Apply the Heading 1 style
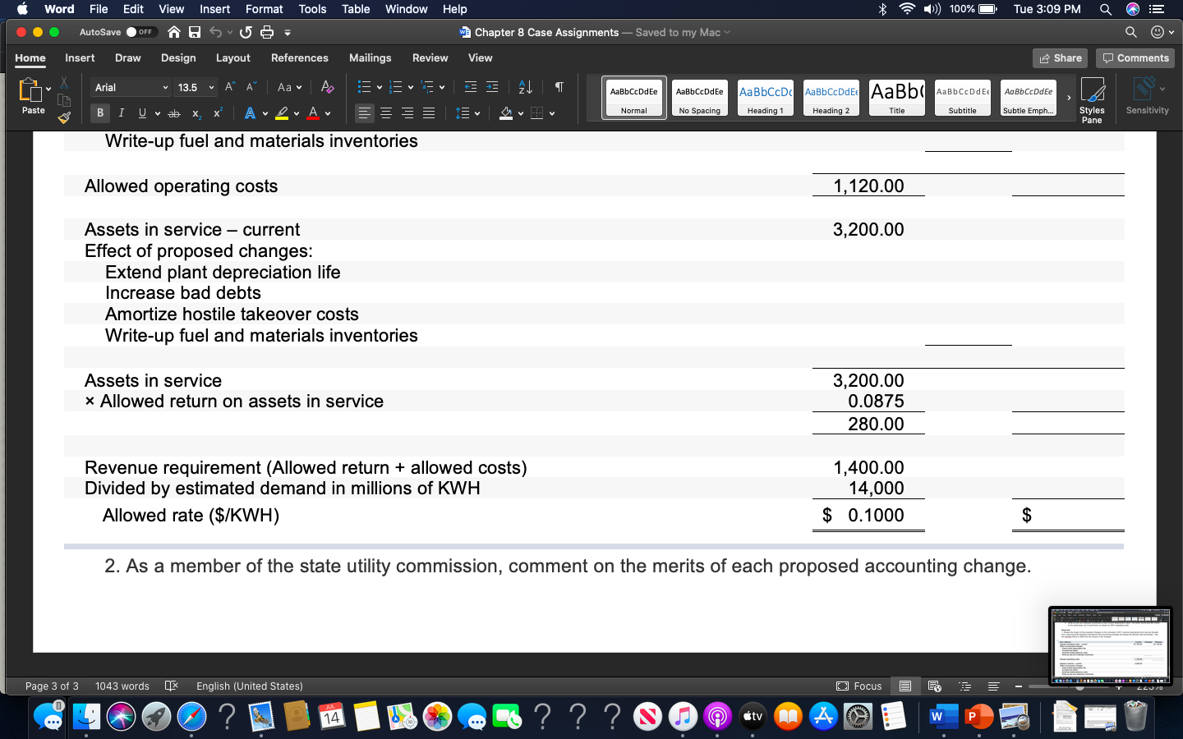 (766, 98)
